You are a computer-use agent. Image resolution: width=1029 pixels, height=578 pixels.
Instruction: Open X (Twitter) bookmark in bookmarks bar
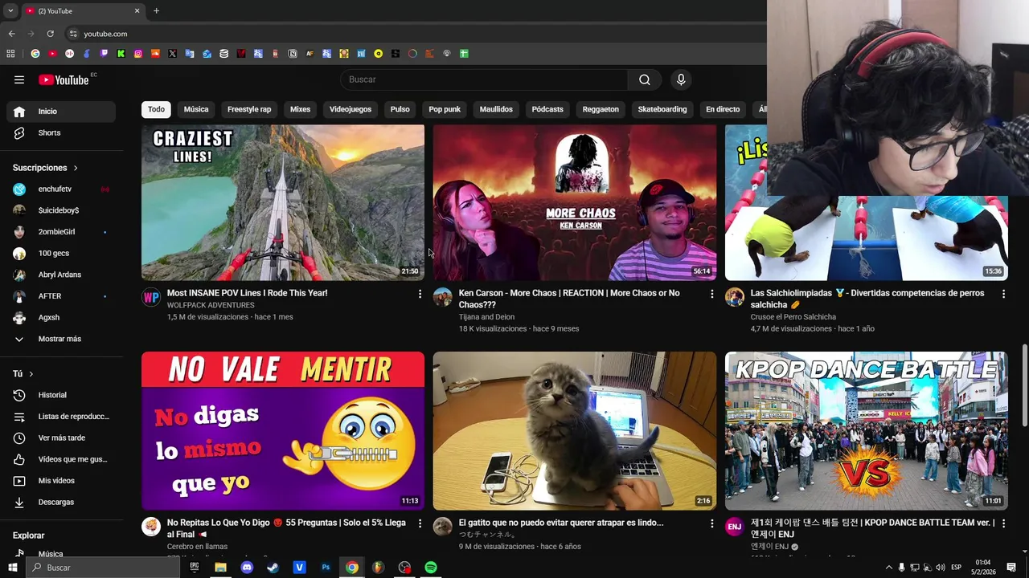coord(172,54)
